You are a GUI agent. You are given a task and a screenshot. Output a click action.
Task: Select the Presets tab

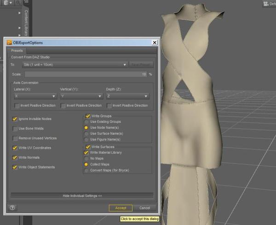tap(17, 51)
